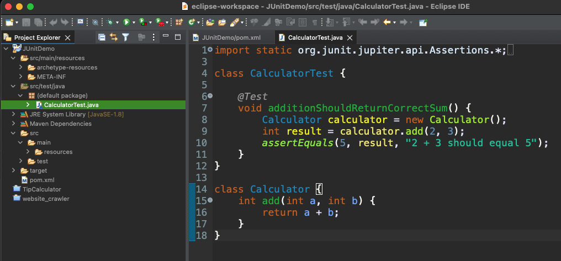
Task: Open the Coverage dropdown arrow
Action: tap(150, 23)
